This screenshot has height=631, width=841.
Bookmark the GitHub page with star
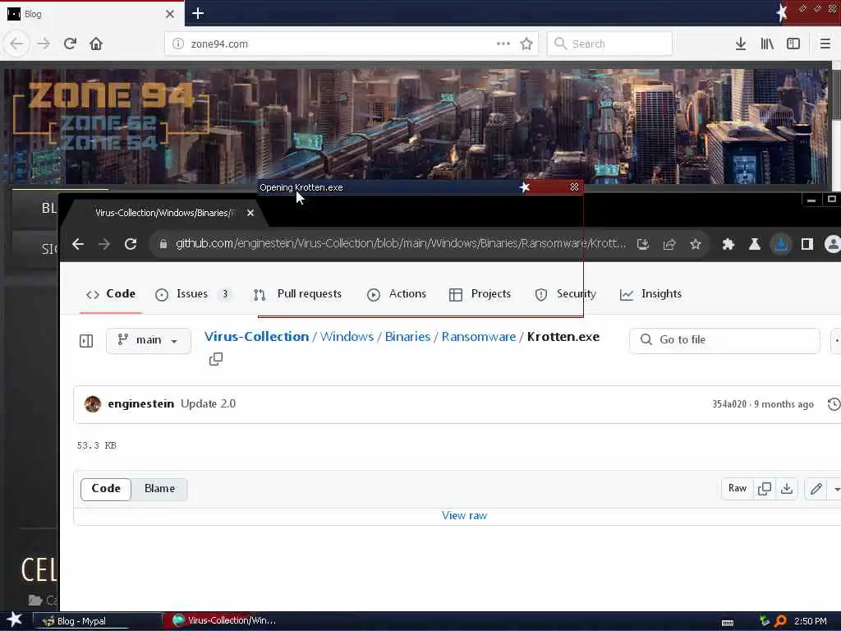point(696,245)
